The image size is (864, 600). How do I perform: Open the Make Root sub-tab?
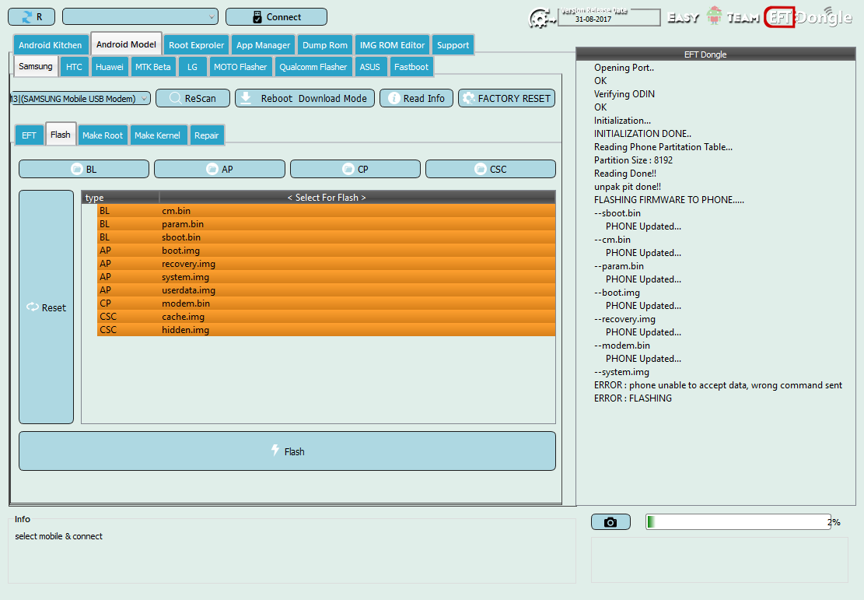[103, 135]
